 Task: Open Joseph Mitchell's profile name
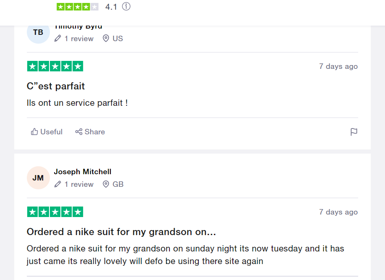click(83, 172)
